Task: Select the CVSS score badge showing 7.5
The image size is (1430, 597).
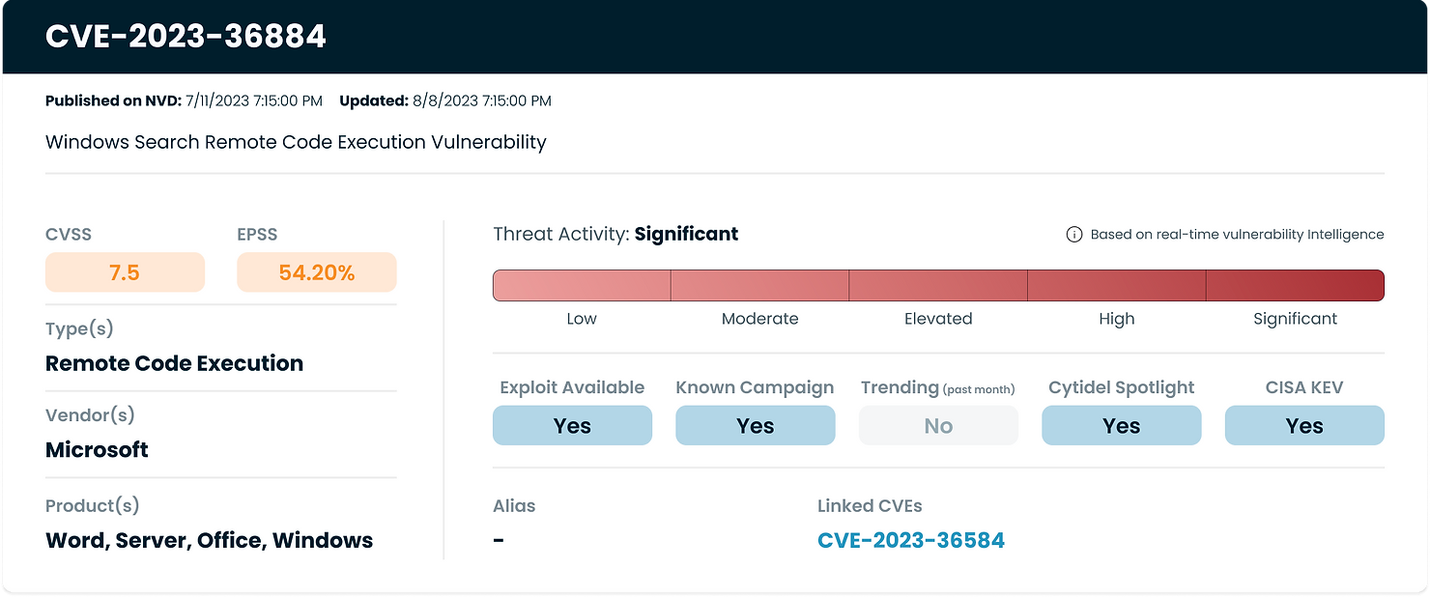Action: (x=125, y=272)
